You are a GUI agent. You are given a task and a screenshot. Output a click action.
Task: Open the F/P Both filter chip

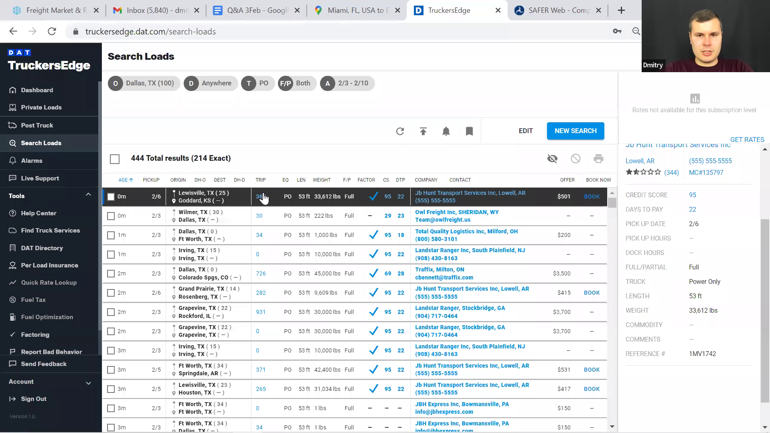[297, 83]
